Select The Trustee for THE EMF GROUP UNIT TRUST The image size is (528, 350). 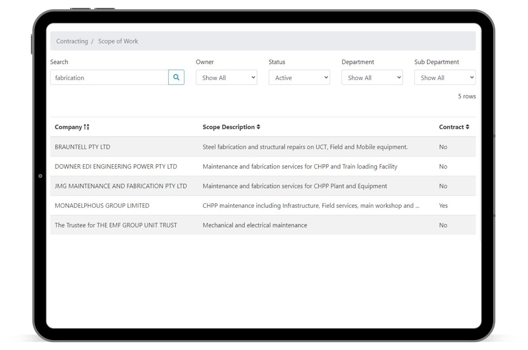(x=116, y=225)
